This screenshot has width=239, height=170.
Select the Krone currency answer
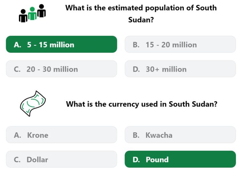(x=62, y=135)
